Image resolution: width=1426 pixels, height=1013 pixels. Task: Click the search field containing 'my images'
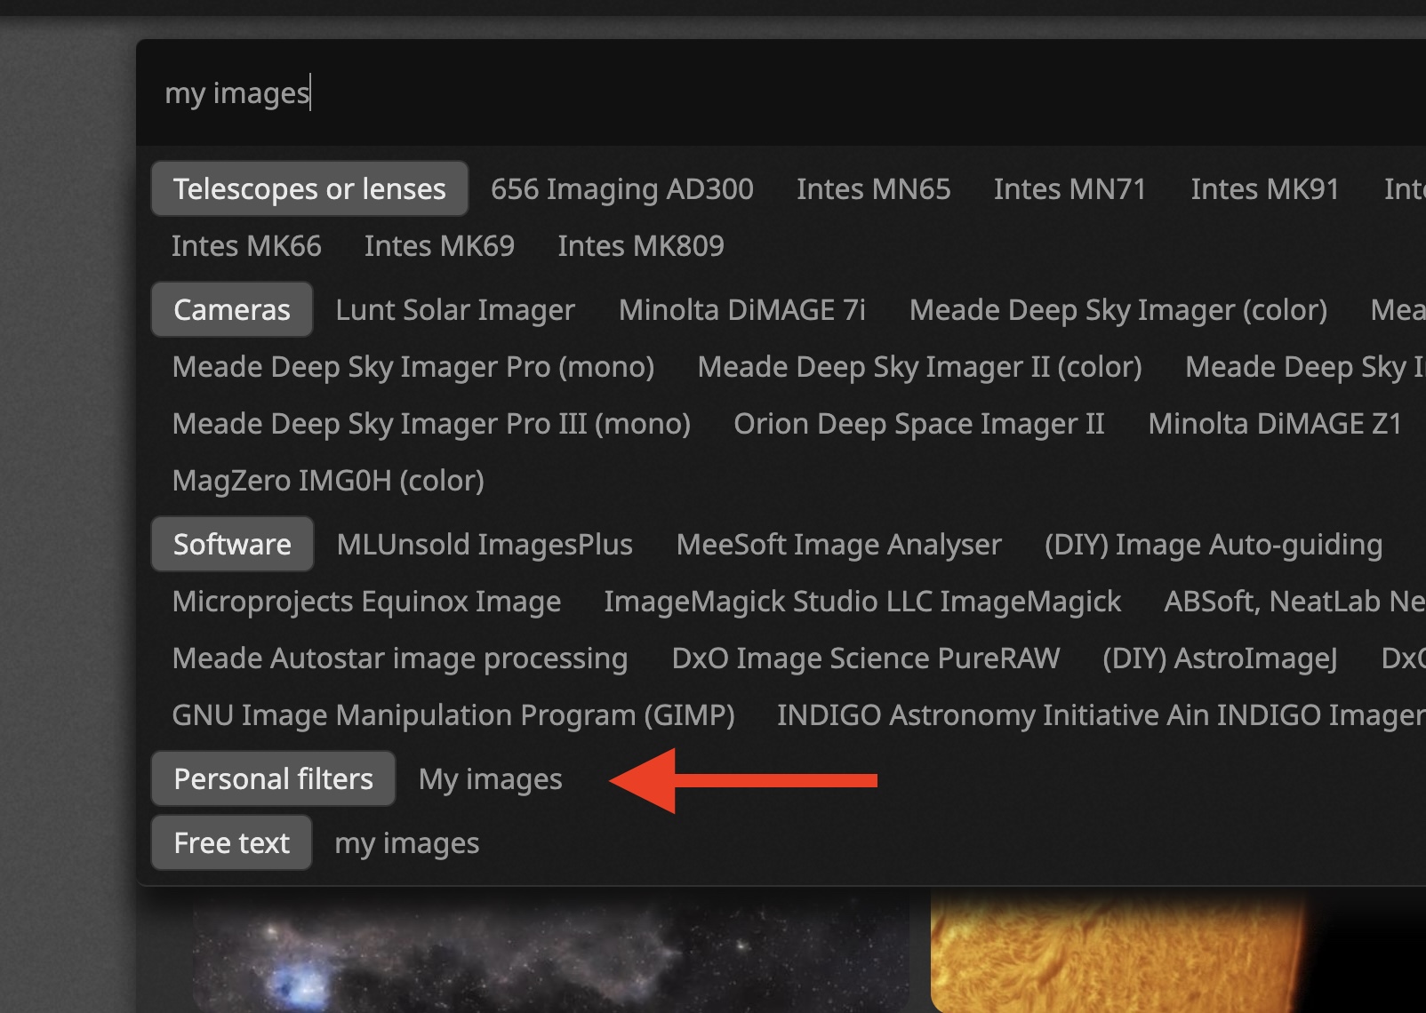781,92
